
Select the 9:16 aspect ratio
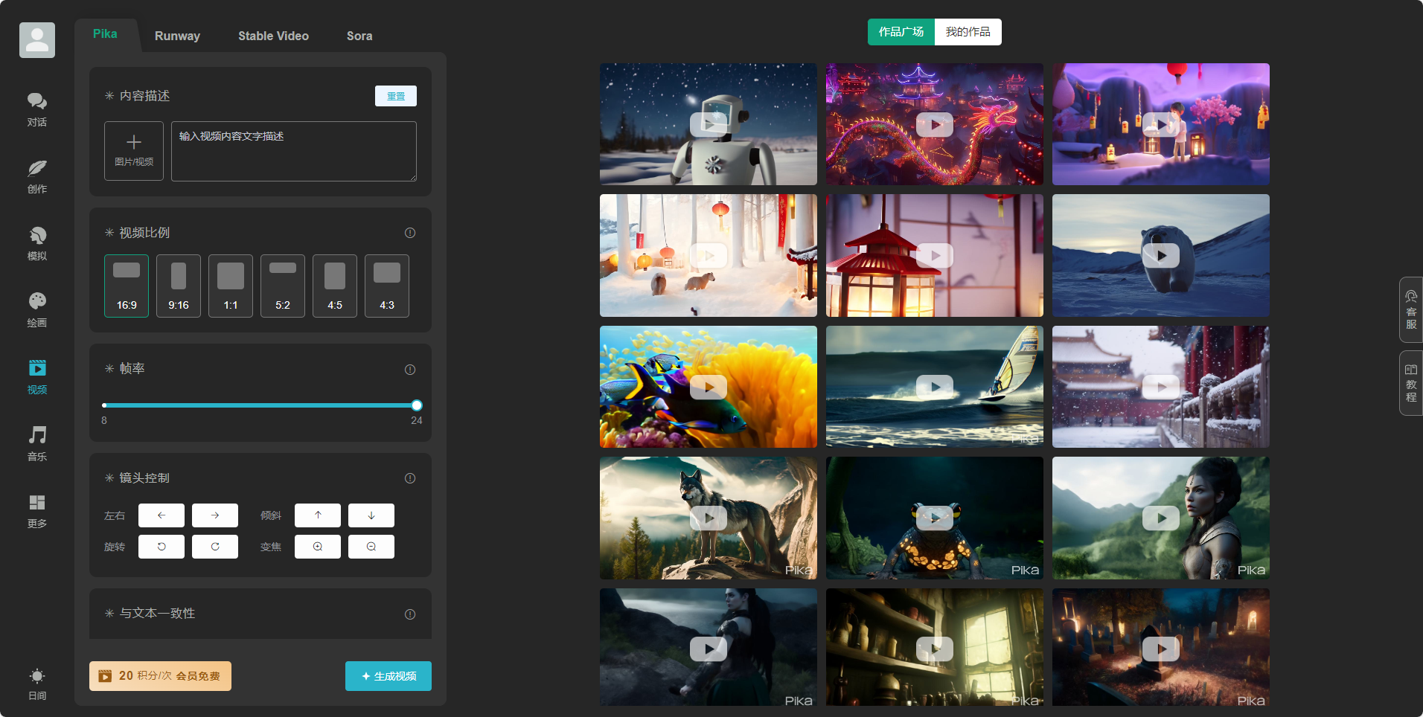(x=179, y=286)
